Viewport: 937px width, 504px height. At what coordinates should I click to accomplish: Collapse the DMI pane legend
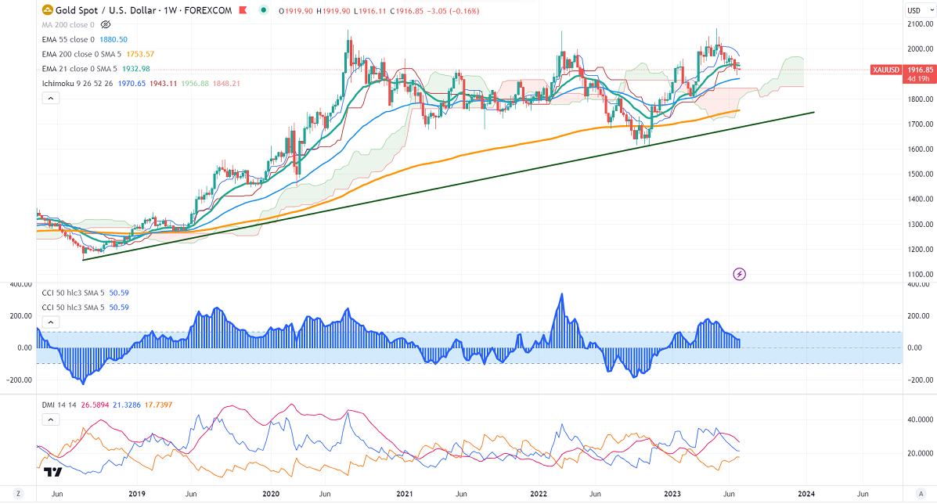tap(51, 419)
